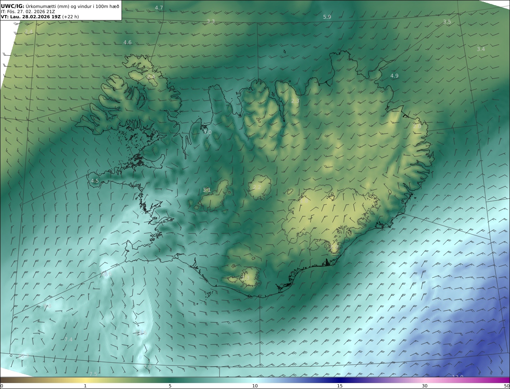Select the 'IT: Fös. 27. 02. 2026 21Z' line

pos(28,12)
